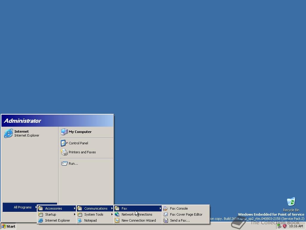Click Printers and Faxes label
306x230 pixels.
(x=82, y=152)
